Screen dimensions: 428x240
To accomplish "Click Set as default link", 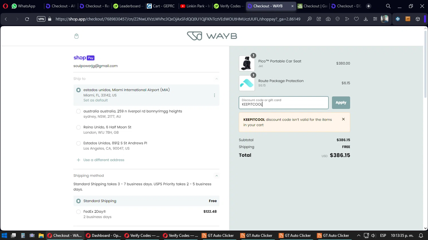I will [x=96, y=100].
